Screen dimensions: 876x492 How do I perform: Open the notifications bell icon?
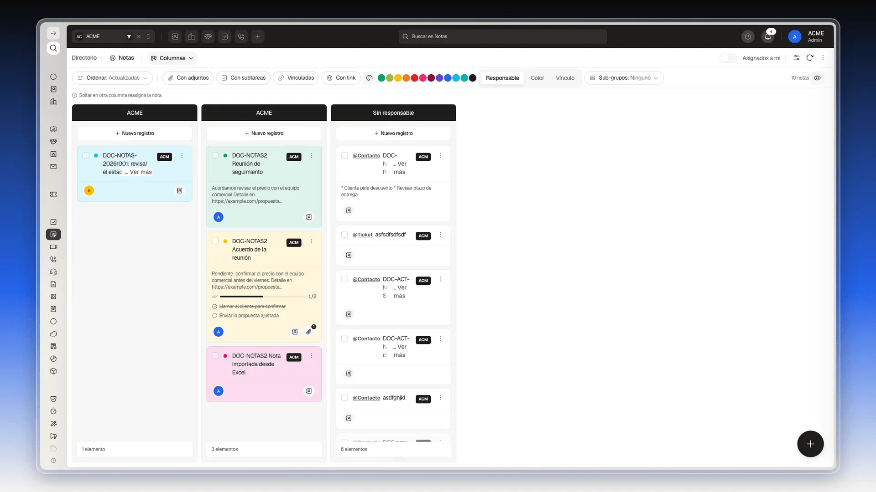click(768, 36)
